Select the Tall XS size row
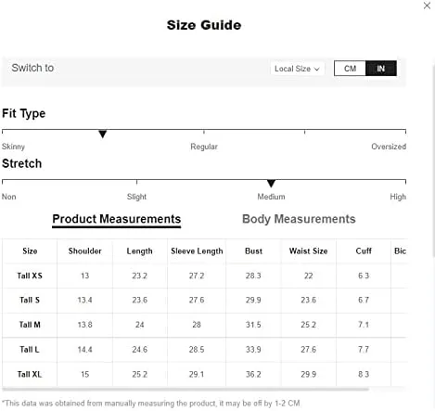This screenshot has height=411, width=435. coord(204,276)
